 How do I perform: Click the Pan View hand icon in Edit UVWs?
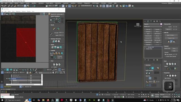53,73
